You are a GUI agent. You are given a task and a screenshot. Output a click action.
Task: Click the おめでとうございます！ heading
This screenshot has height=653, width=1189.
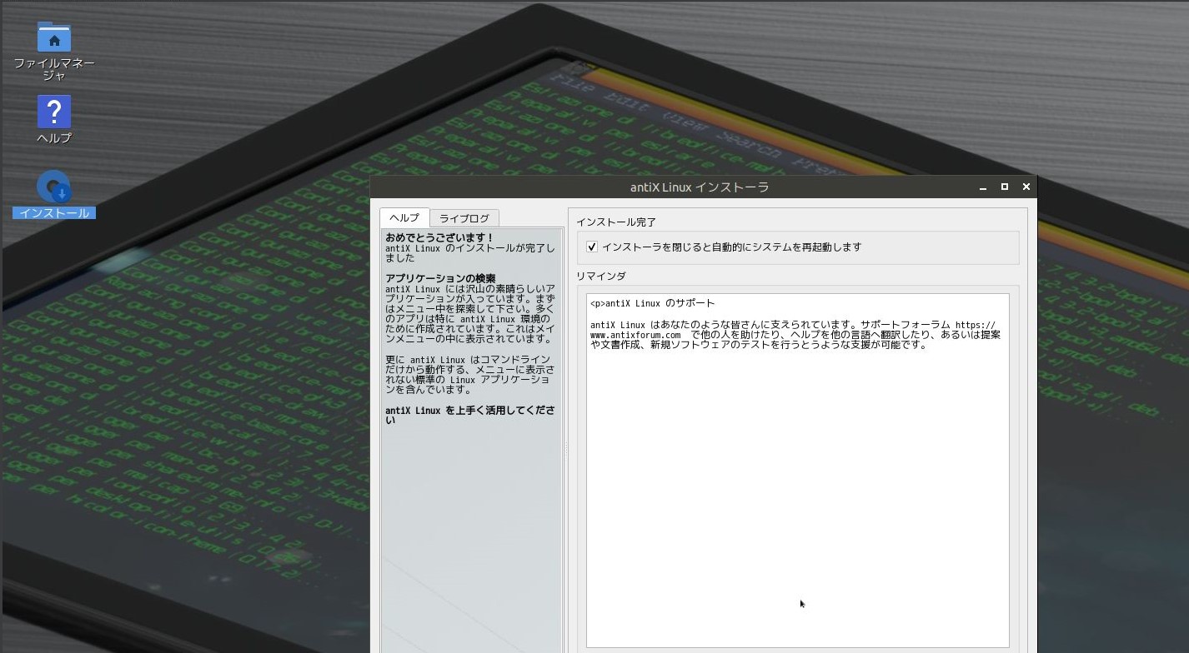[439, 237]
